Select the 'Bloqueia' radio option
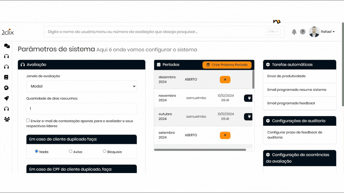The width and height of the screenshot is (344, 193). [x=105, y=151]
